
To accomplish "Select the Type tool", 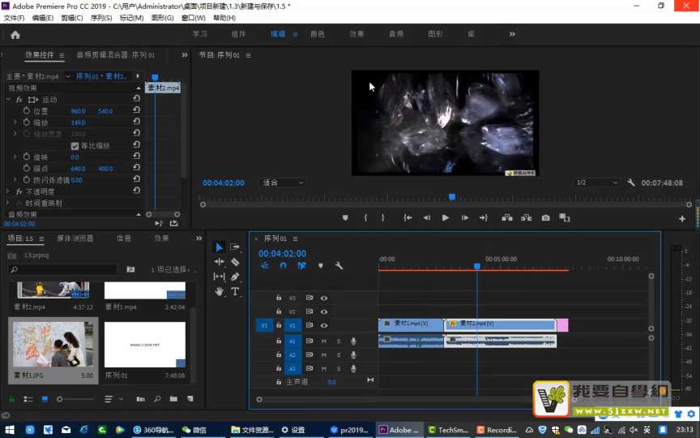I will (x=235, y=291).
